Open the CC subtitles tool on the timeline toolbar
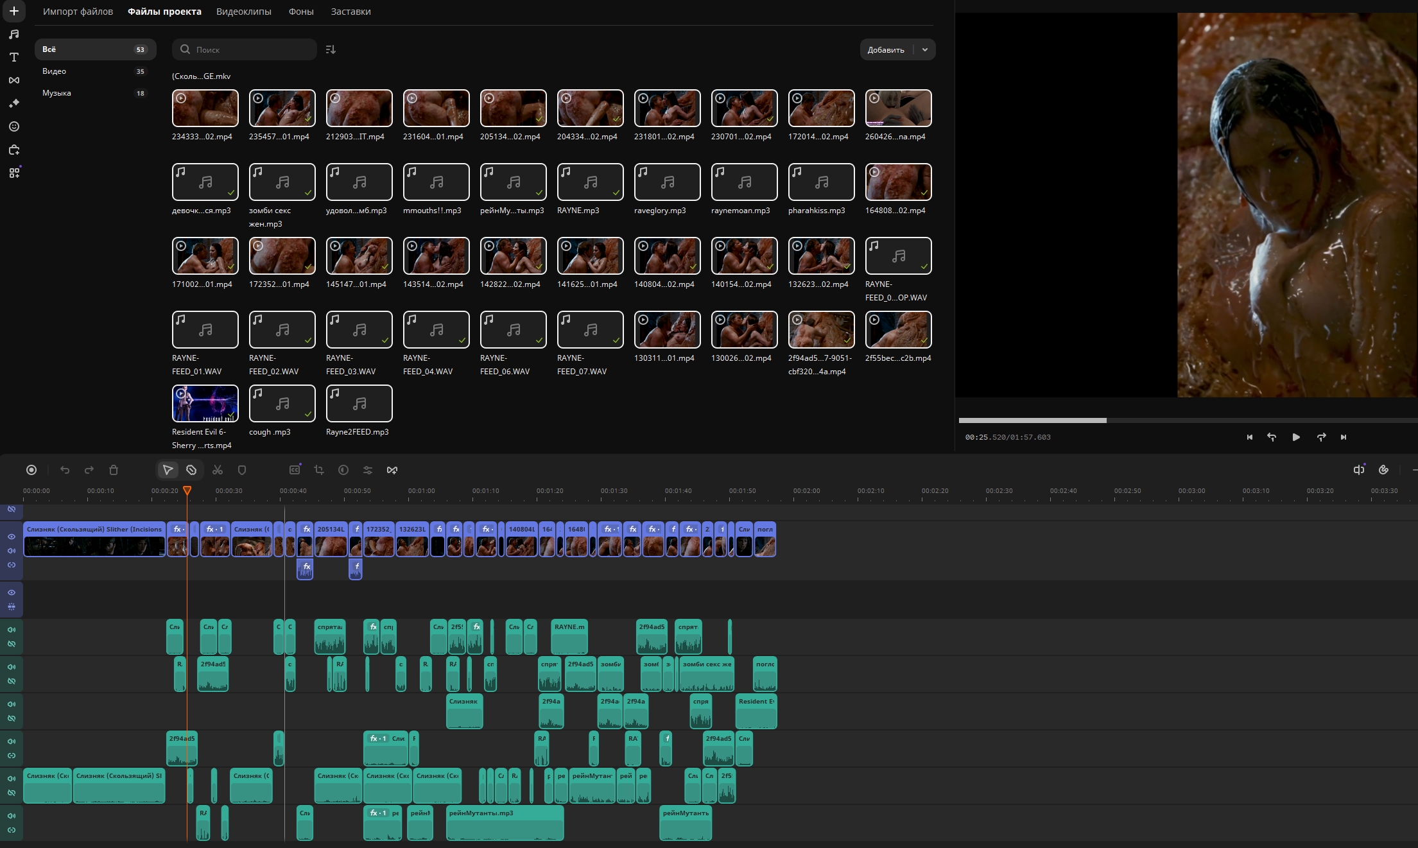The width and height of the screenshot is (1418, 848). tap(295, 470)
